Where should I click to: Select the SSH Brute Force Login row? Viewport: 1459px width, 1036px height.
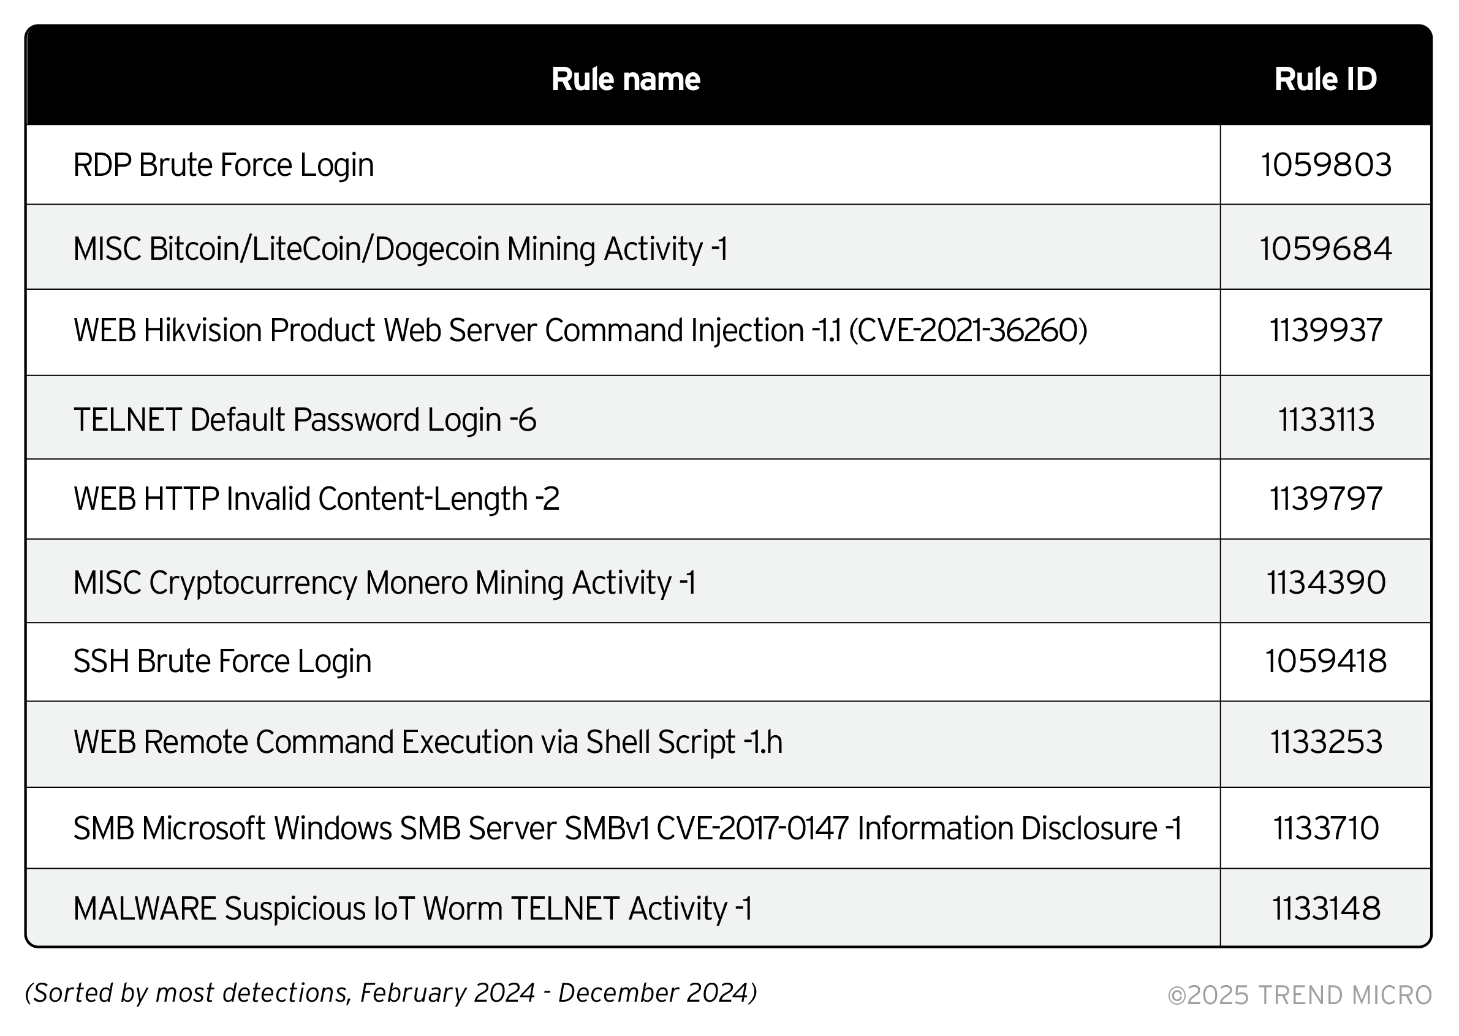(222, 661)
